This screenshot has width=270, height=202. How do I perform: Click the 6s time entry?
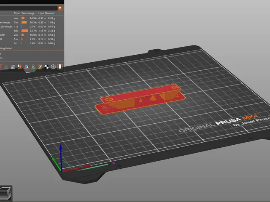(15, 43)
